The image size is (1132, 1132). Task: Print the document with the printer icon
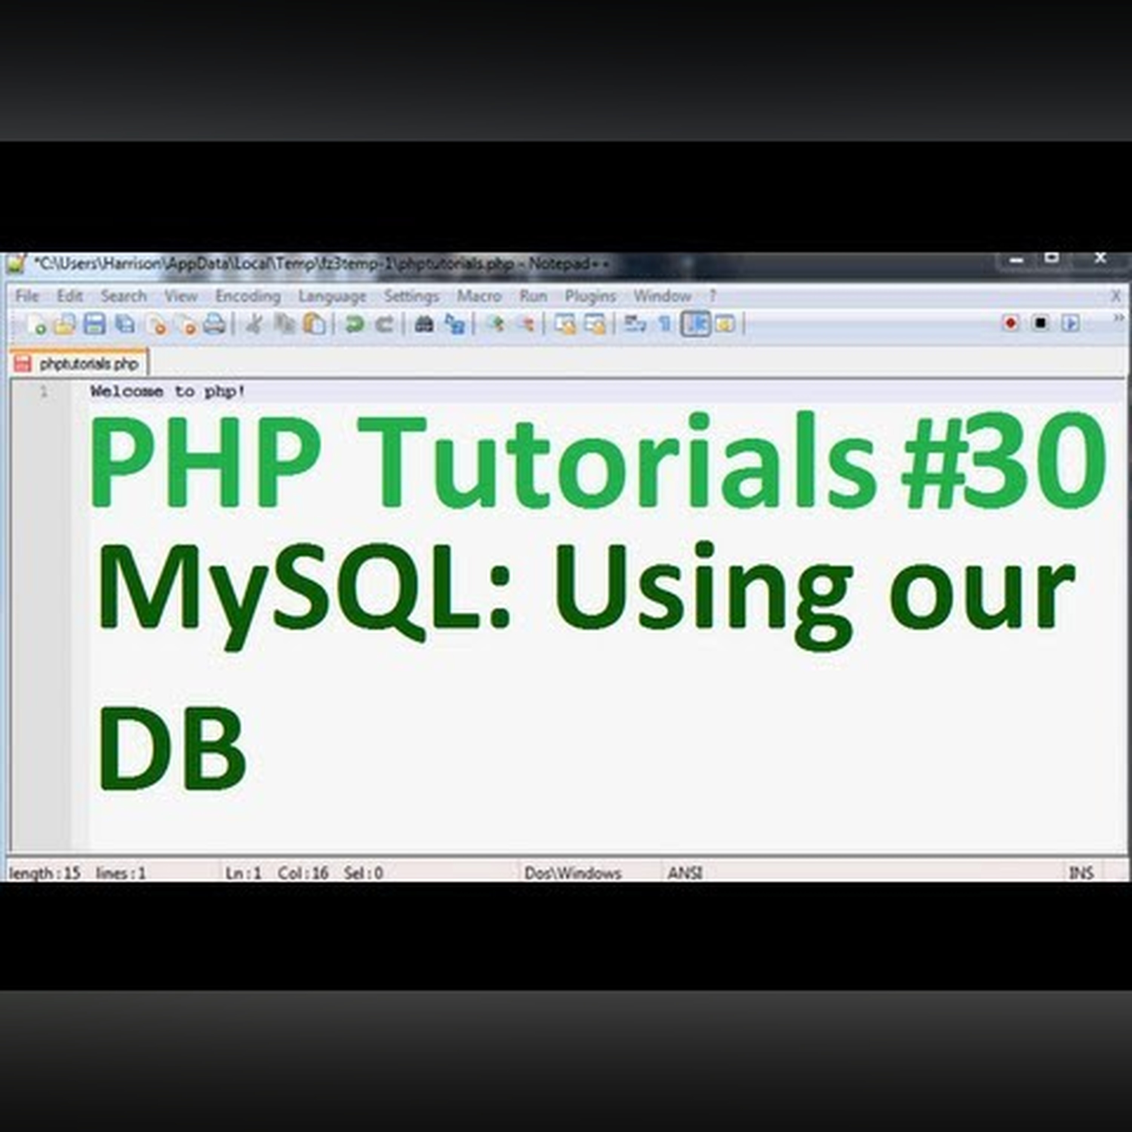214,324
